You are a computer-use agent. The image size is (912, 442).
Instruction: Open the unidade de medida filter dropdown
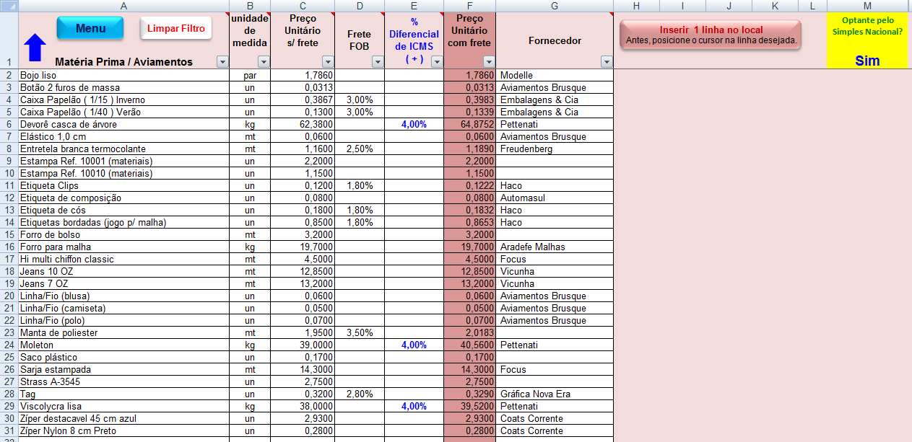pyautogui.click(x=264, y=62)
